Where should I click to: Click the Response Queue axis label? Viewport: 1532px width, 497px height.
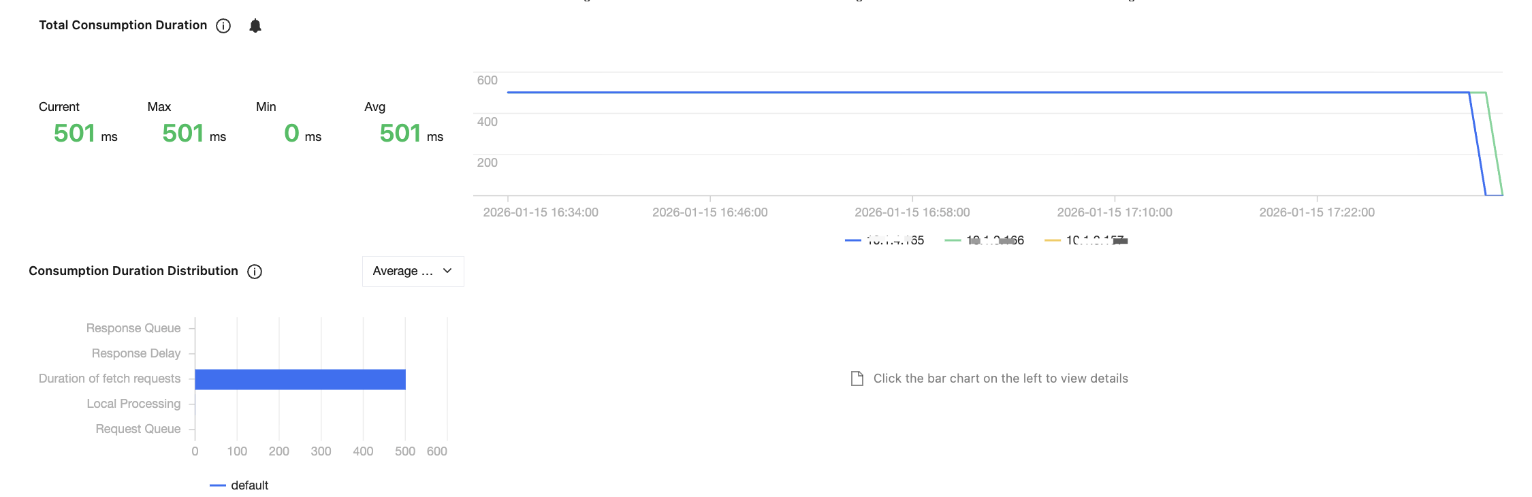[x=133, y=328]
